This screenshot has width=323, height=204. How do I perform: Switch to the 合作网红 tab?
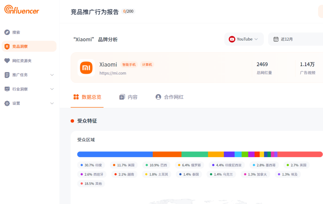(x=170, y=97)
